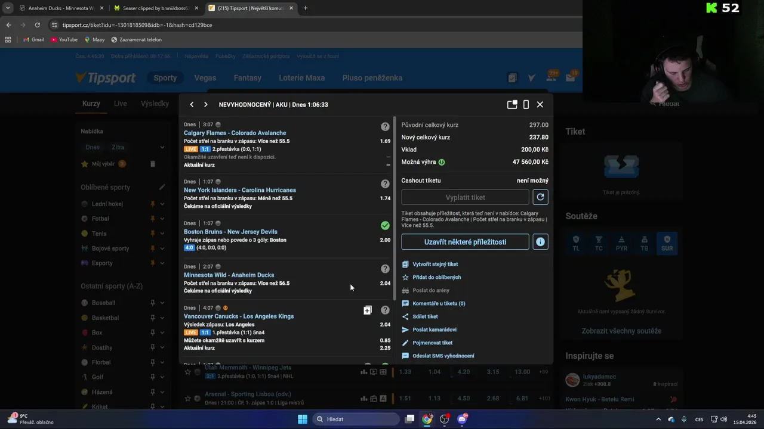Click status icon for Minnesota Wild bet
764x429 pixels.
coord(385,269)
